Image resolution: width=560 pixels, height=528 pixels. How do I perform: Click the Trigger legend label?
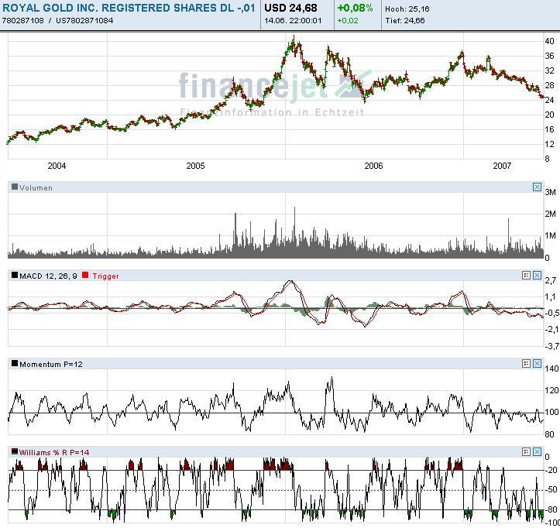coord(105,276)
